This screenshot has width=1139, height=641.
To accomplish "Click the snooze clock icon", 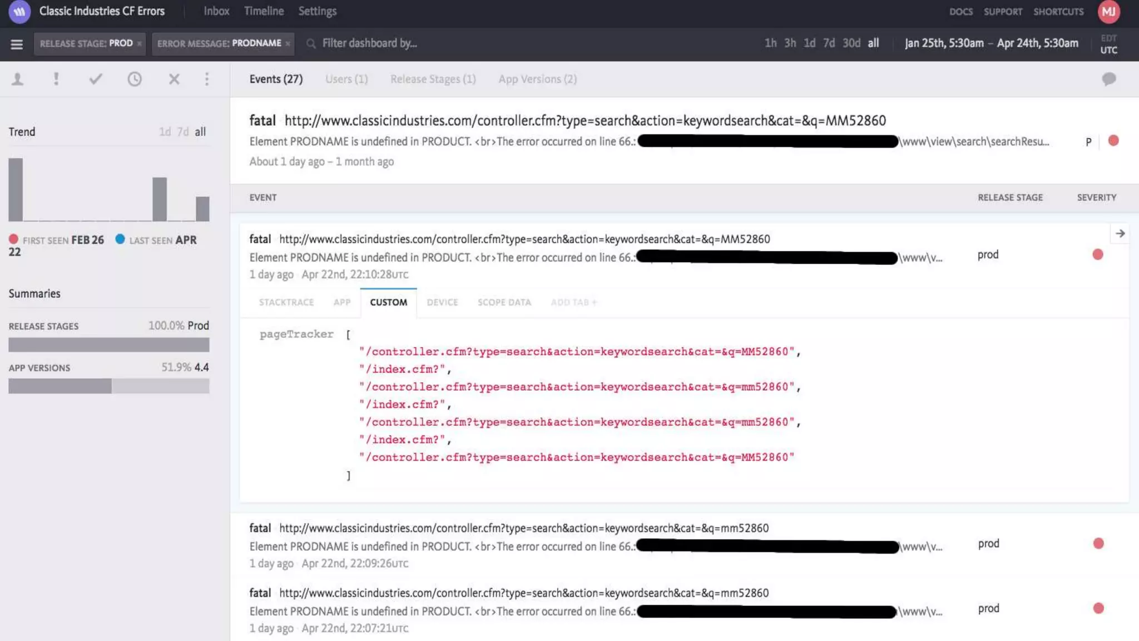I will 135,79.
